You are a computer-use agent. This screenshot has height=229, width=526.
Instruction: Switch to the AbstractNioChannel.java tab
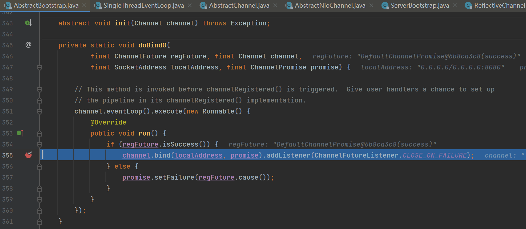coord(330,5)
